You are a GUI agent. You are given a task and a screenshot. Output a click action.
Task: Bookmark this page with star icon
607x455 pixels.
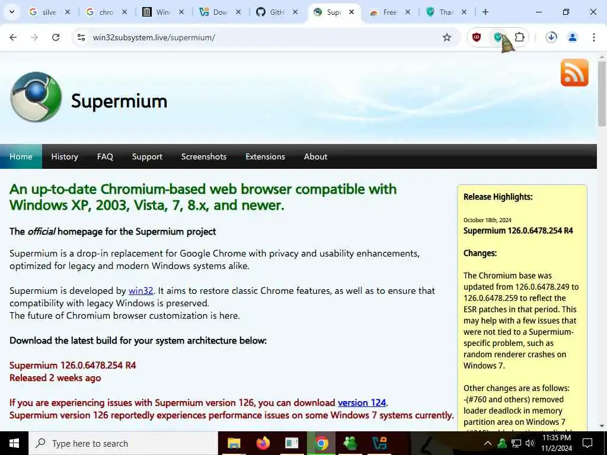click(447, 37)
